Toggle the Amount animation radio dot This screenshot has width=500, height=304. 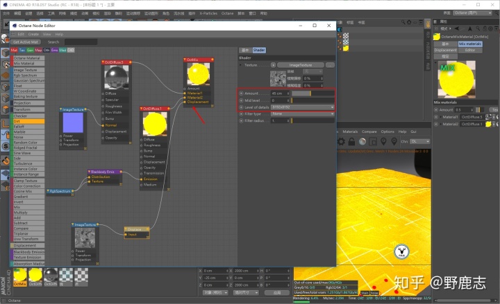[242, 93]
